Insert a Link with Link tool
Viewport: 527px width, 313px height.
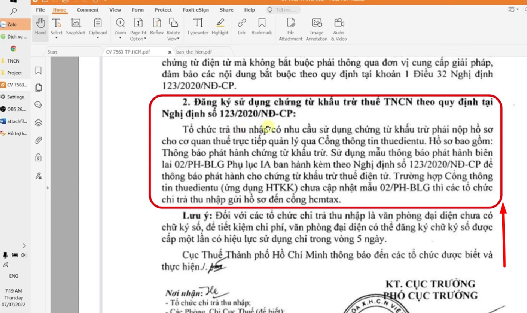pos(242,26)
